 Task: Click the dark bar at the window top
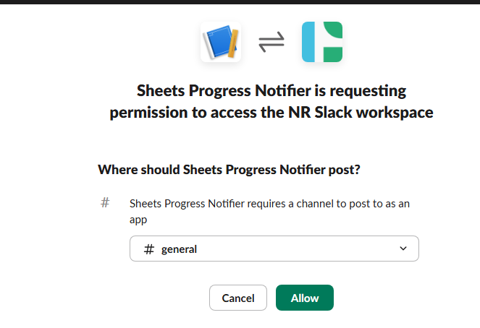[240, 2]
